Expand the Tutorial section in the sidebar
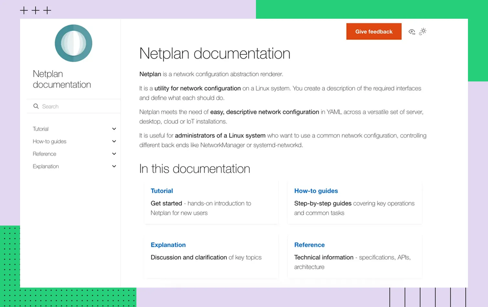The height and width of the screenshot is (307, 488). coord(114,129)
